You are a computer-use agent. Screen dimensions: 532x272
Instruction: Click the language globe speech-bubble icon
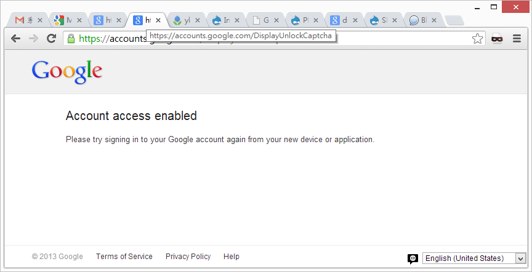(x=413, y=258)
